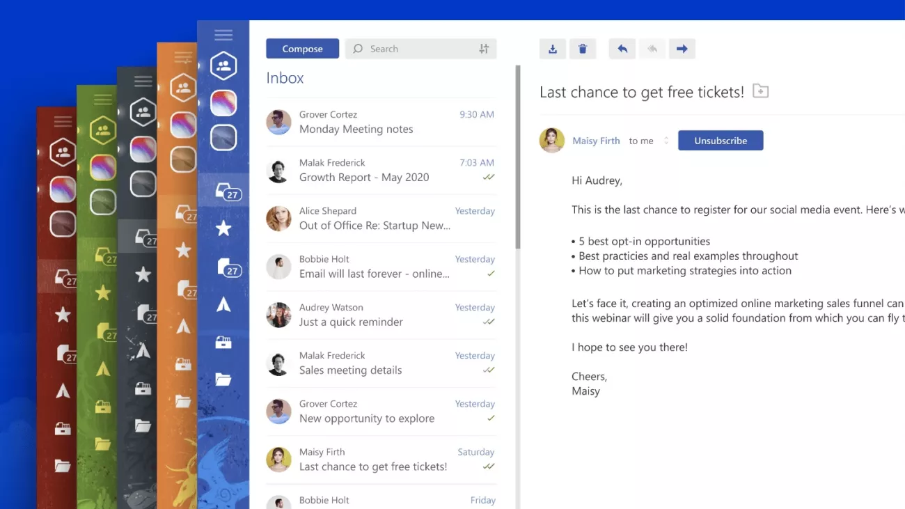Open the "Monday Meeting notes" email from Grover Cortez
Image resolution: width=905 pixels, height=509 pixels.
(x=380, y=123)
